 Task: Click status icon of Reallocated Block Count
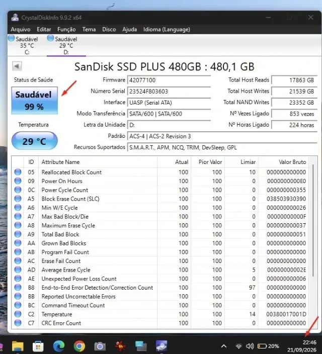[x=18, y=172]
